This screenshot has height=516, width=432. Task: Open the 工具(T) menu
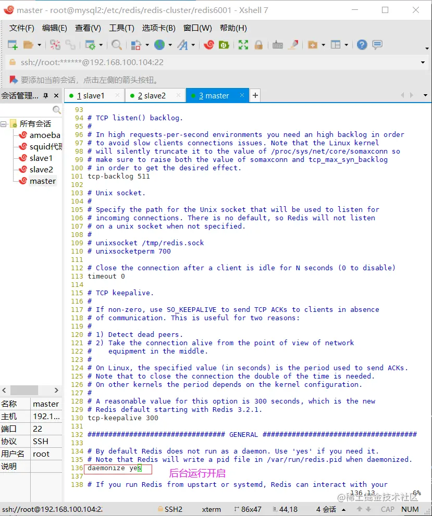122,28
